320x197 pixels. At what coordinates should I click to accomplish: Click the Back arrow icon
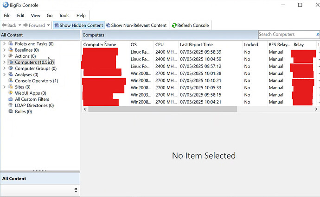[4, 25]
